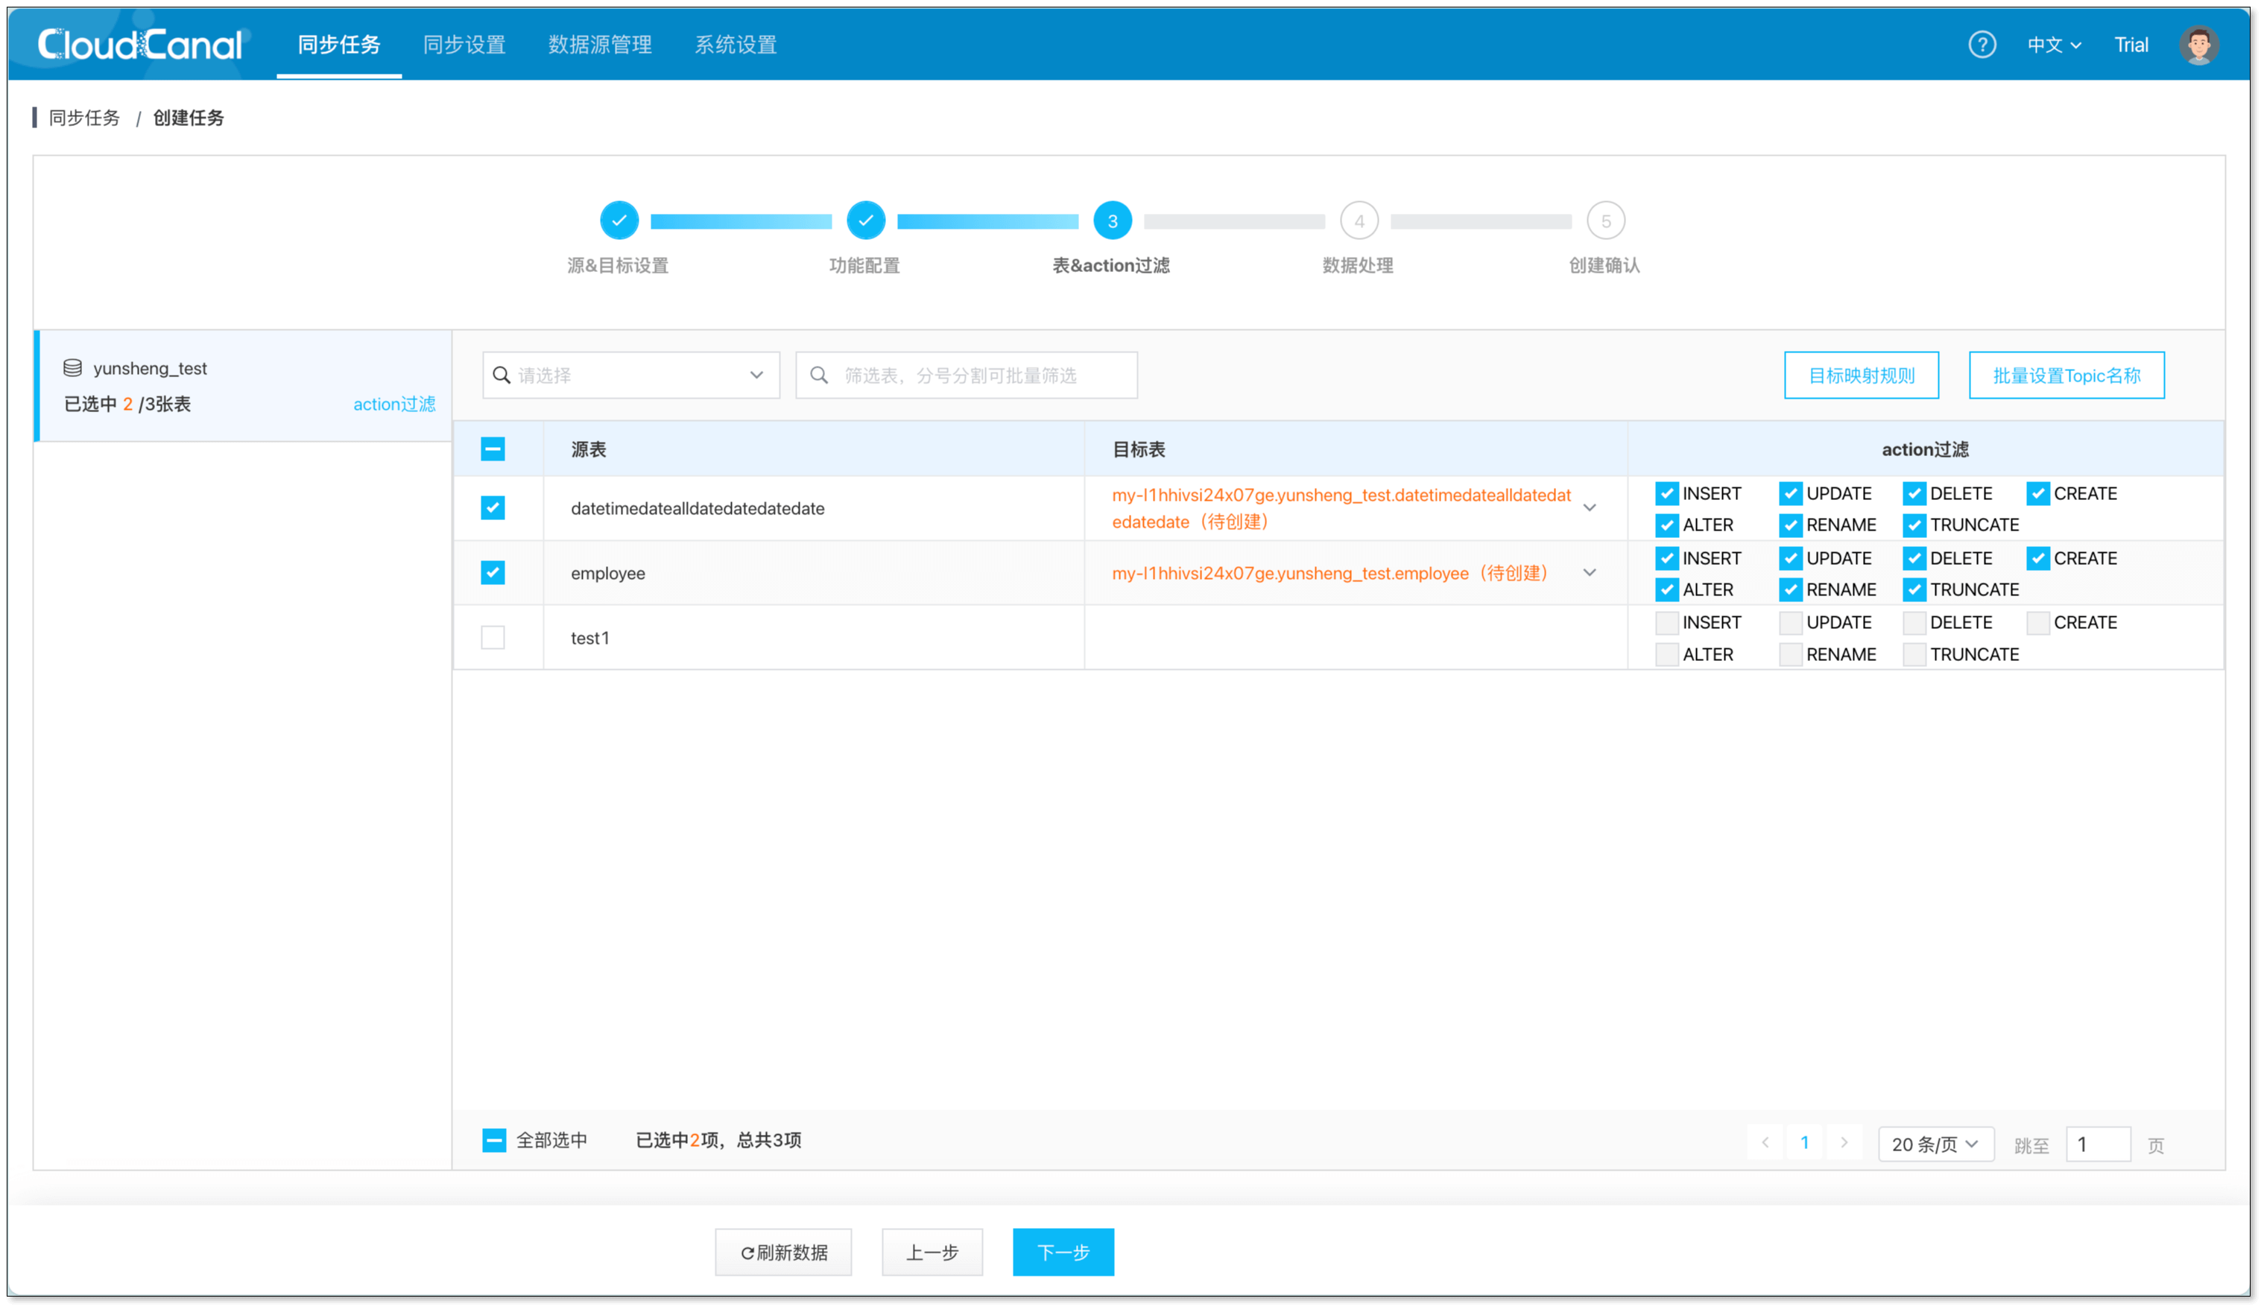2261x1307 pixels.
Task: Switch to 数据源管理 nav tab
Action: 599,45
